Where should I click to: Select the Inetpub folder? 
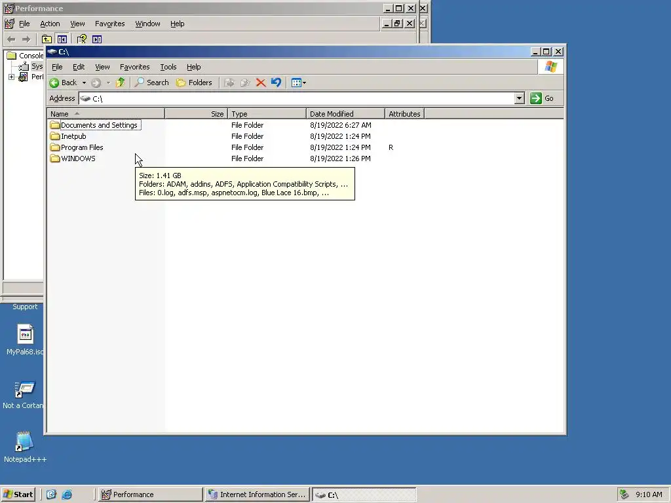[x=73, y=136]
